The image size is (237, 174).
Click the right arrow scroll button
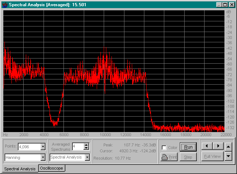pos(218,146)
